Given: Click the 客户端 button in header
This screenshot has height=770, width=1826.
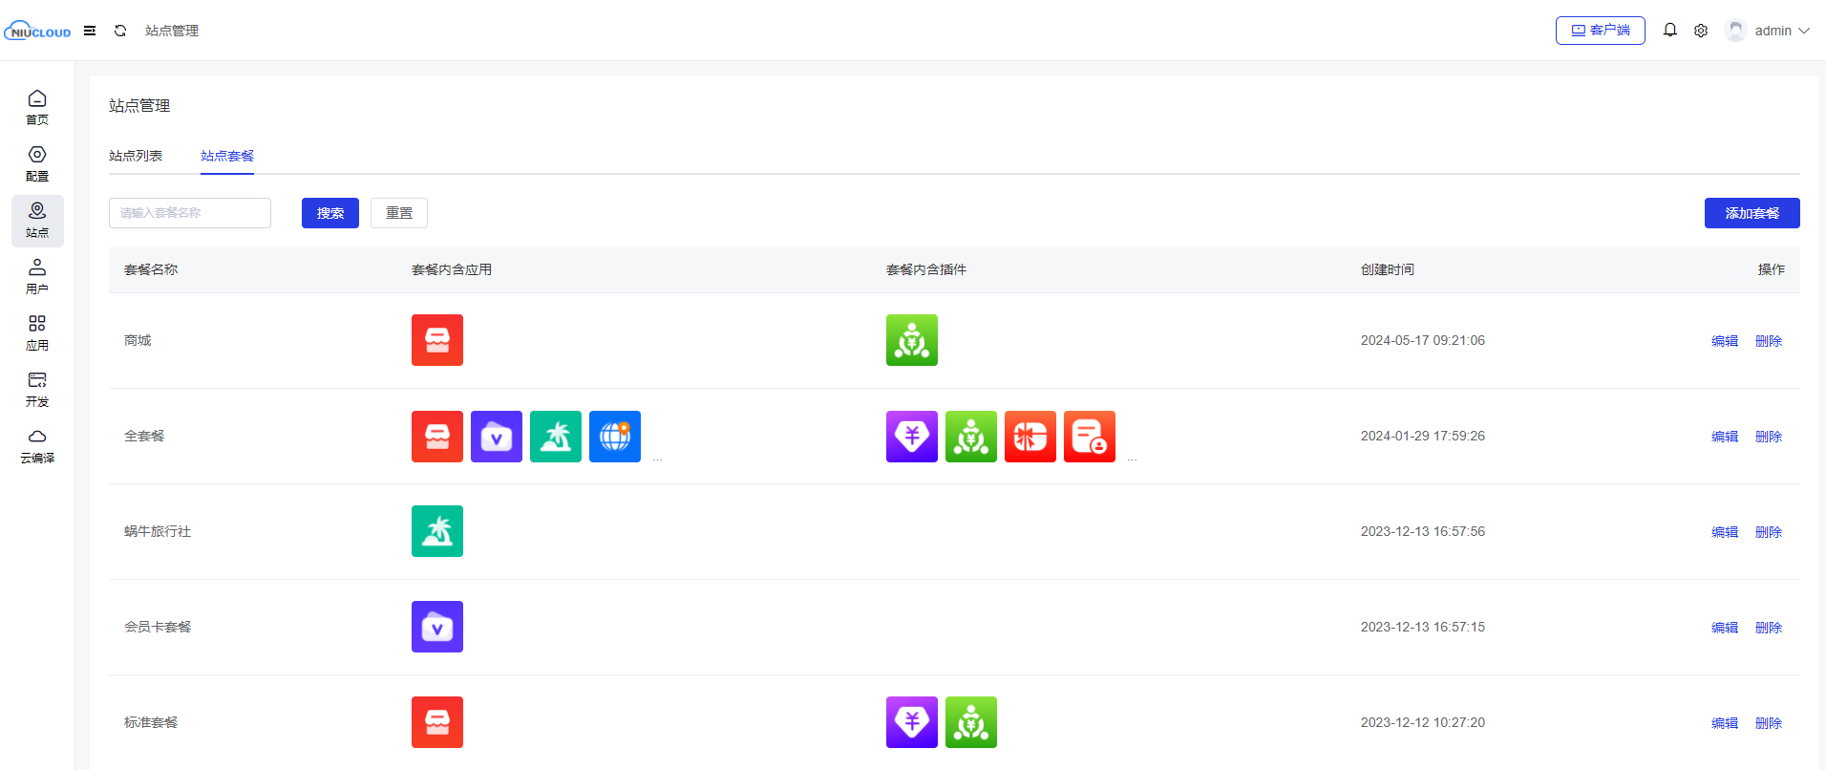Looking at the screenshot, I should tap(1600, 31).
